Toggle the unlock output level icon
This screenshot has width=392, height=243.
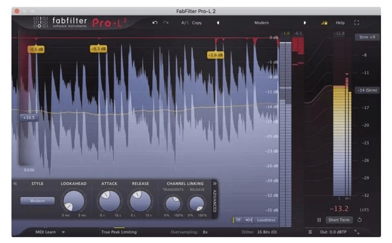(x=324, y=23)
